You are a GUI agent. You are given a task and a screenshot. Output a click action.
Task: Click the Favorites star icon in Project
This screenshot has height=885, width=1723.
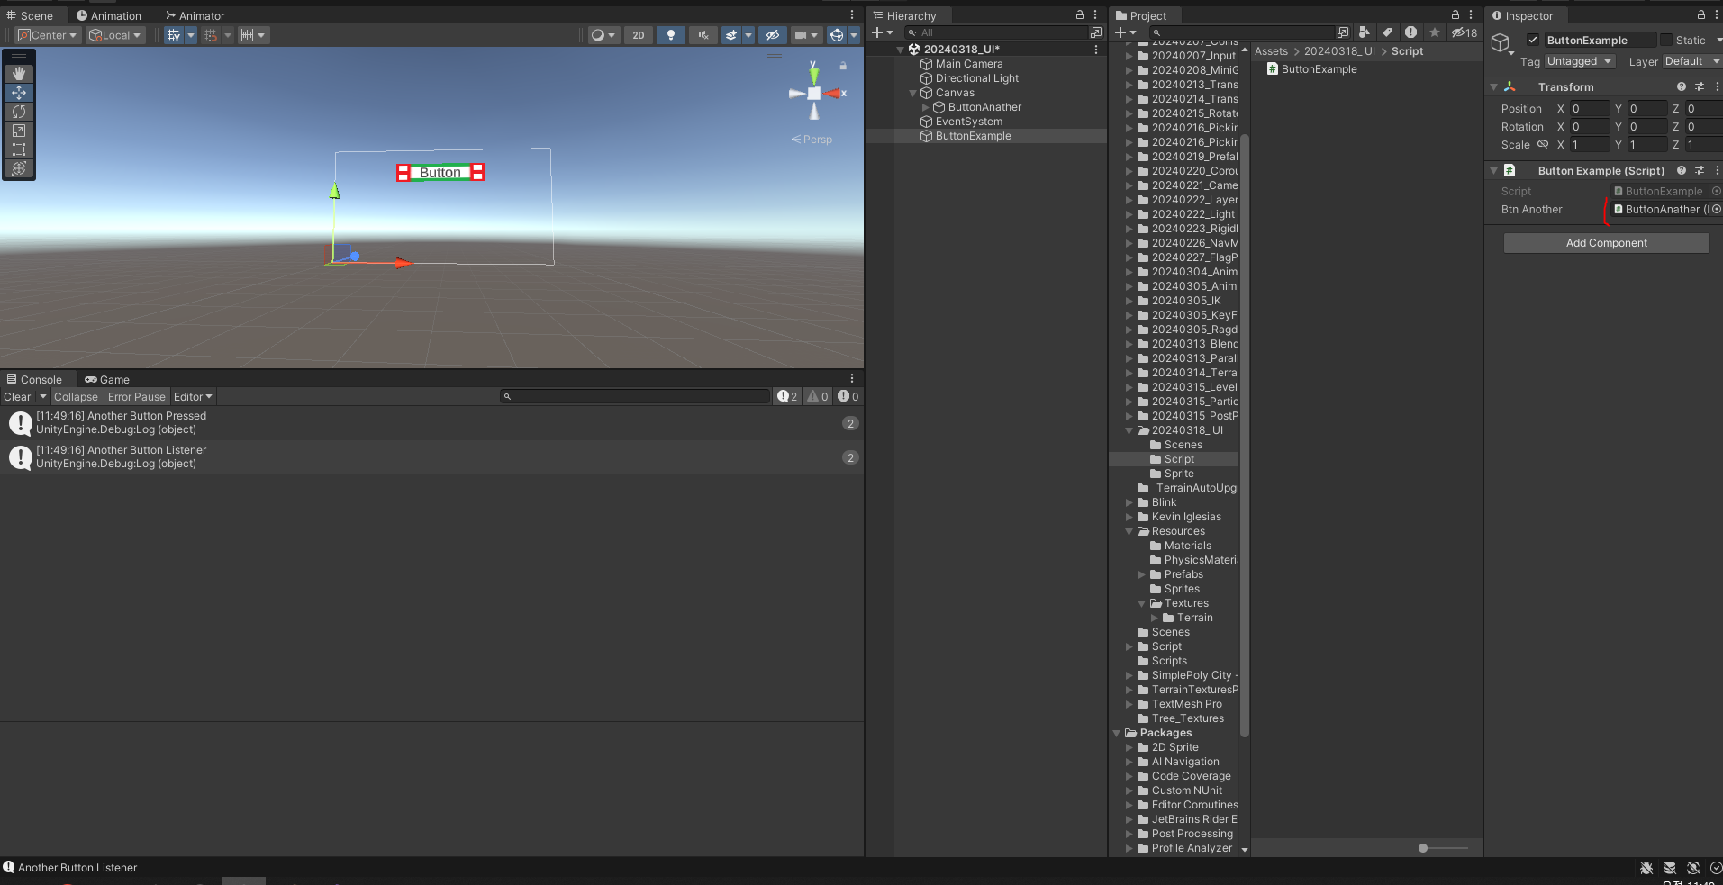[1435, 32]
